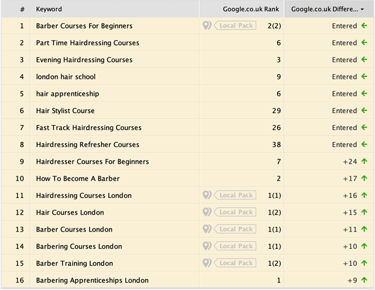Screen dimensions: 375x290
Task: Click Local Pack tag for Hair Courses London
Action: (235, 212)
